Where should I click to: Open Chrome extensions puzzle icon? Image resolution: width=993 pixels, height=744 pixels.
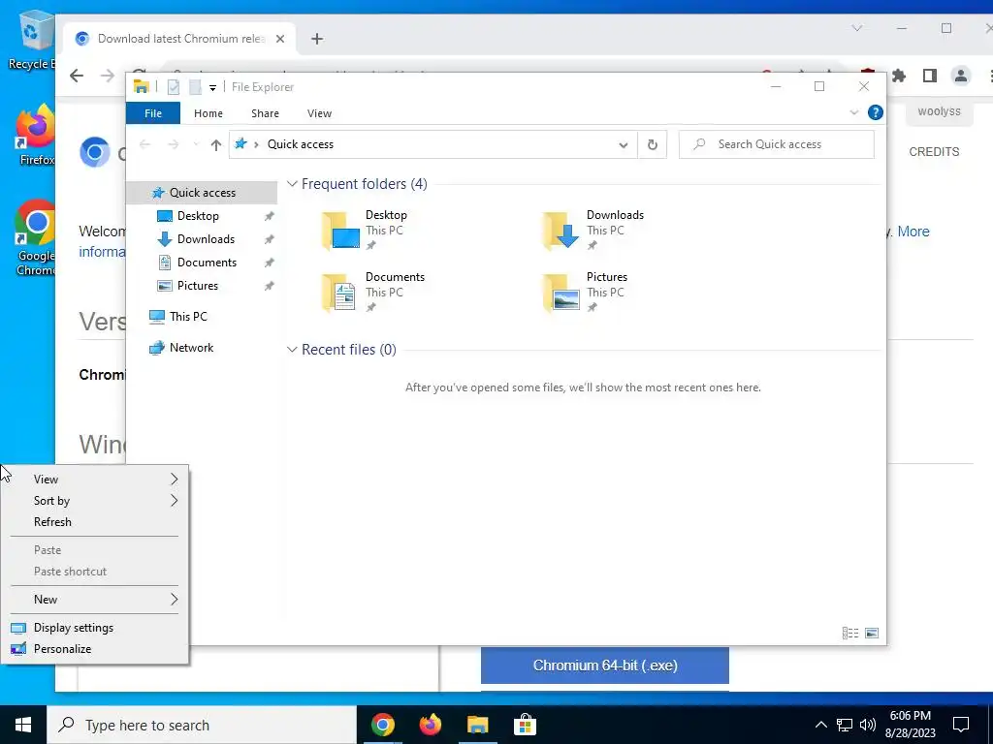[x=899, y=76]
